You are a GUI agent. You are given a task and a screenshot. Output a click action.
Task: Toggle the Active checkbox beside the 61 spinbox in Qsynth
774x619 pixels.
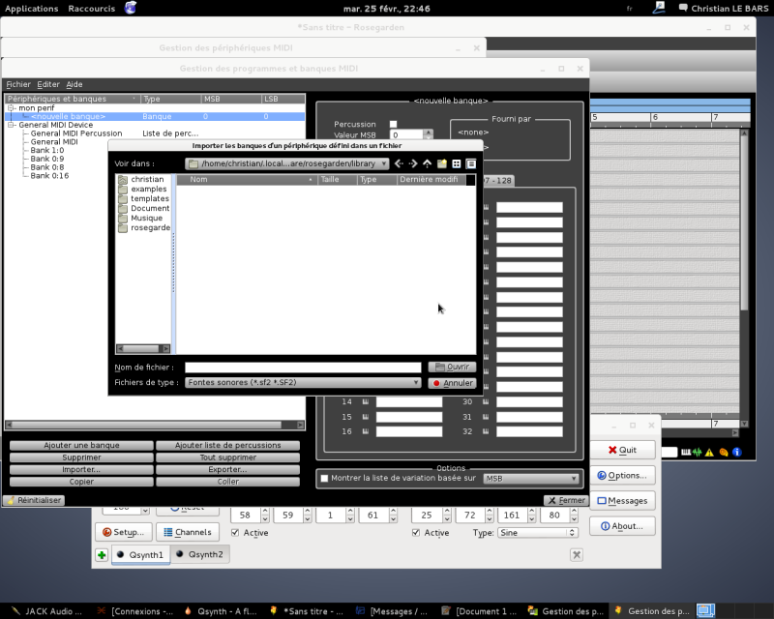pyautogui.click(x=235, y=533)
